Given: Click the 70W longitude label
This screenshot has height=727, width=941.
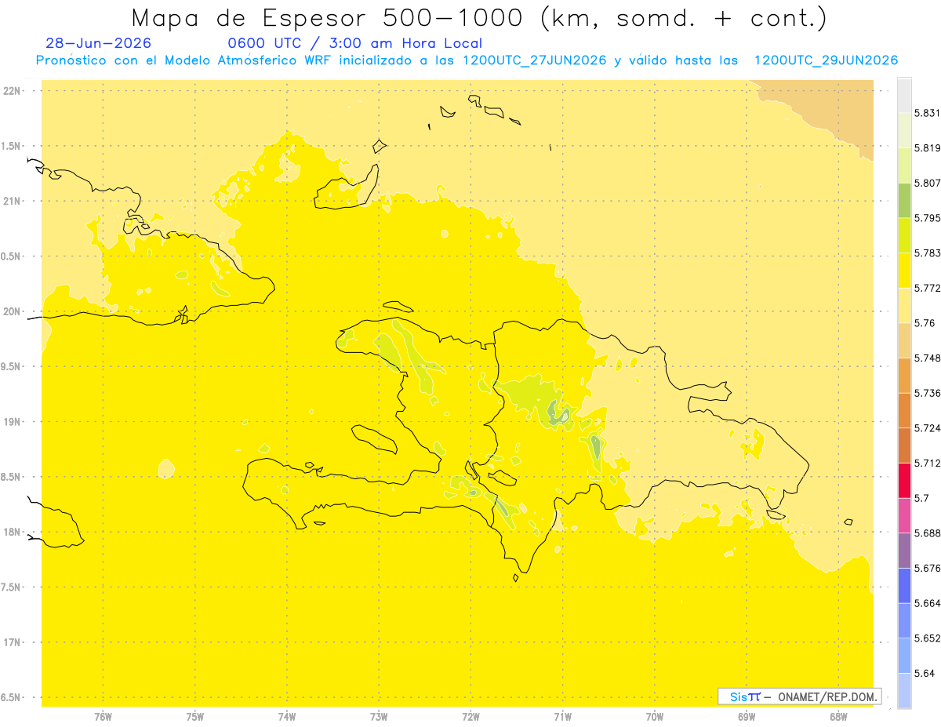Looking at the screenshot, I should pyautogui.click(x=655, y=717).
